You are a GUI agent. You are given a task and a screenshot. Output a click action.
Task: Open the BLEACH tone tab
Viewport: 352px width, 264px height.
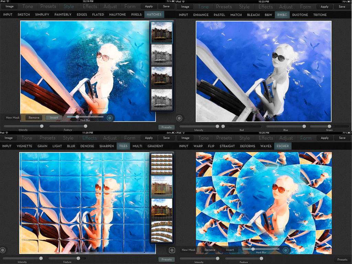click(253, 15)
